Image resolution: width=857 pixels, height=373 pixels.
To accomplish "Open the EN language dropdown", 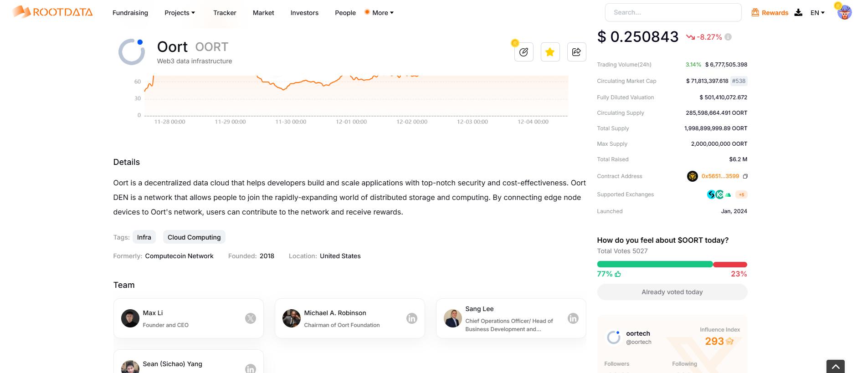I will (817, 13).
